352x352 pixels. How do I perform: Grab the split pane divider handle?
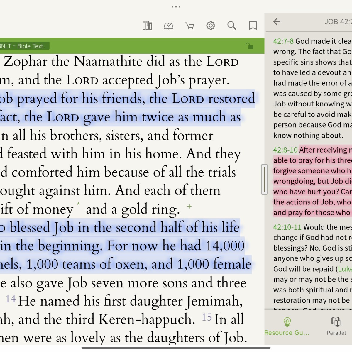264,180
